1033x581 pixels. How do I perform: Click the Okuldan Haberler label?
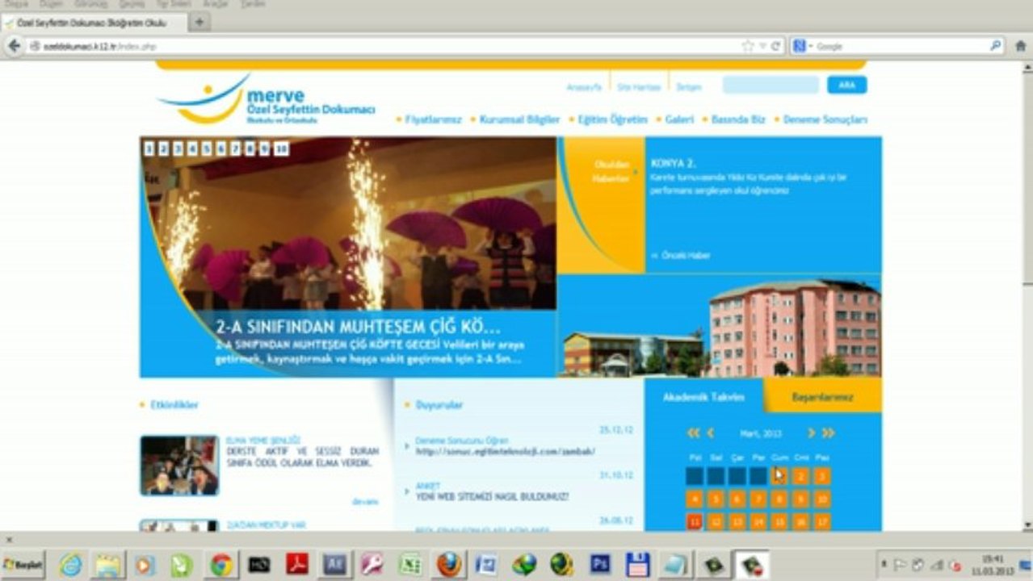[x=611, y=173]
